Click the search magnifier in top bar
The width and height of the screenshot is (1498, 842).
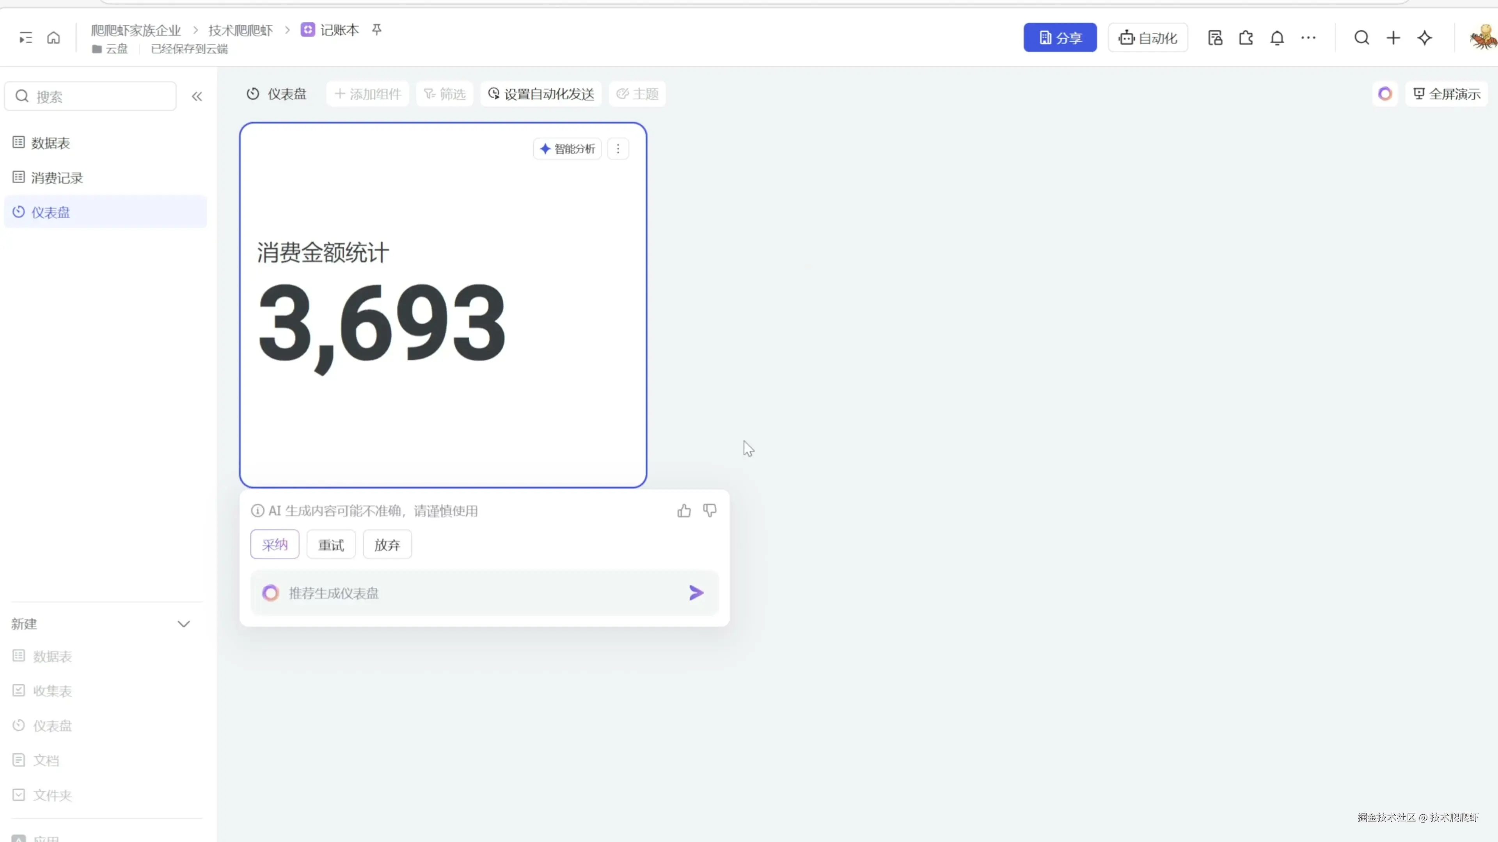pyautogui.click(x=1361, y=38)
